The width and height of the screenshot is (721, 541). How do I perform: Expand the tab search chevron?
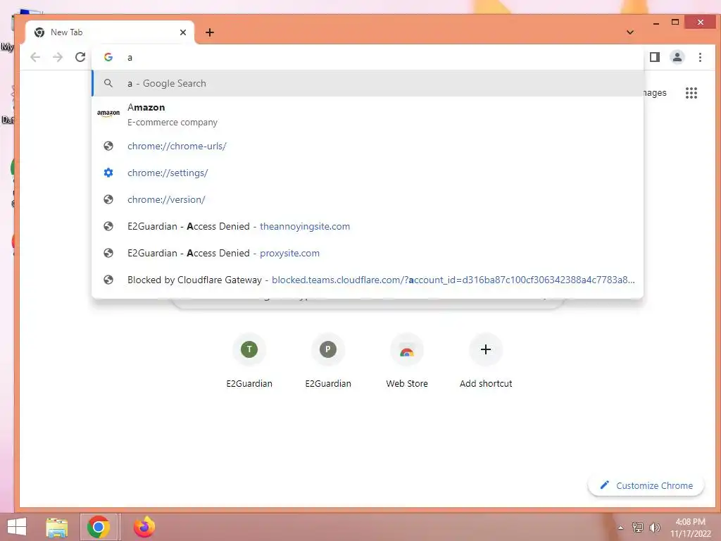630,32
